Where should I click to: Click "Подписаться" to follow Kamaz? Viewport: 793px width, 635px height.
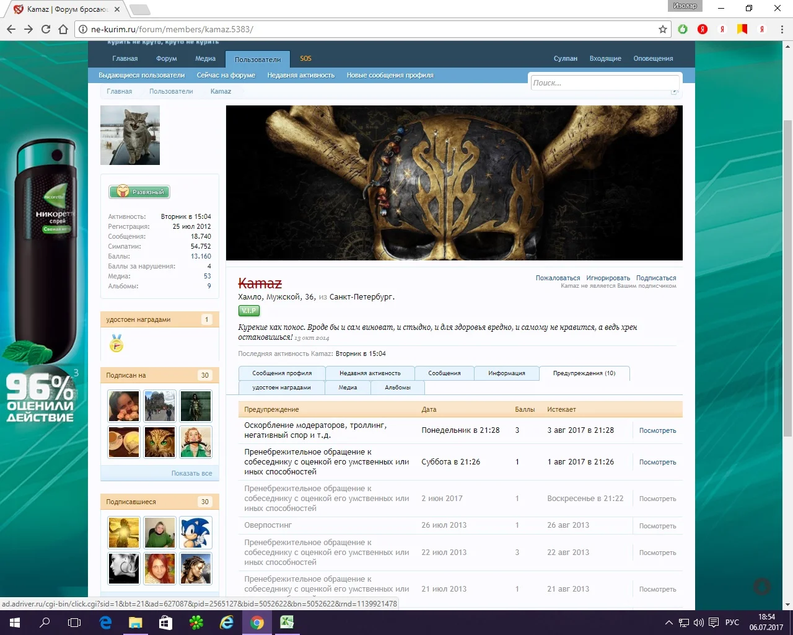tap(656, 278)
